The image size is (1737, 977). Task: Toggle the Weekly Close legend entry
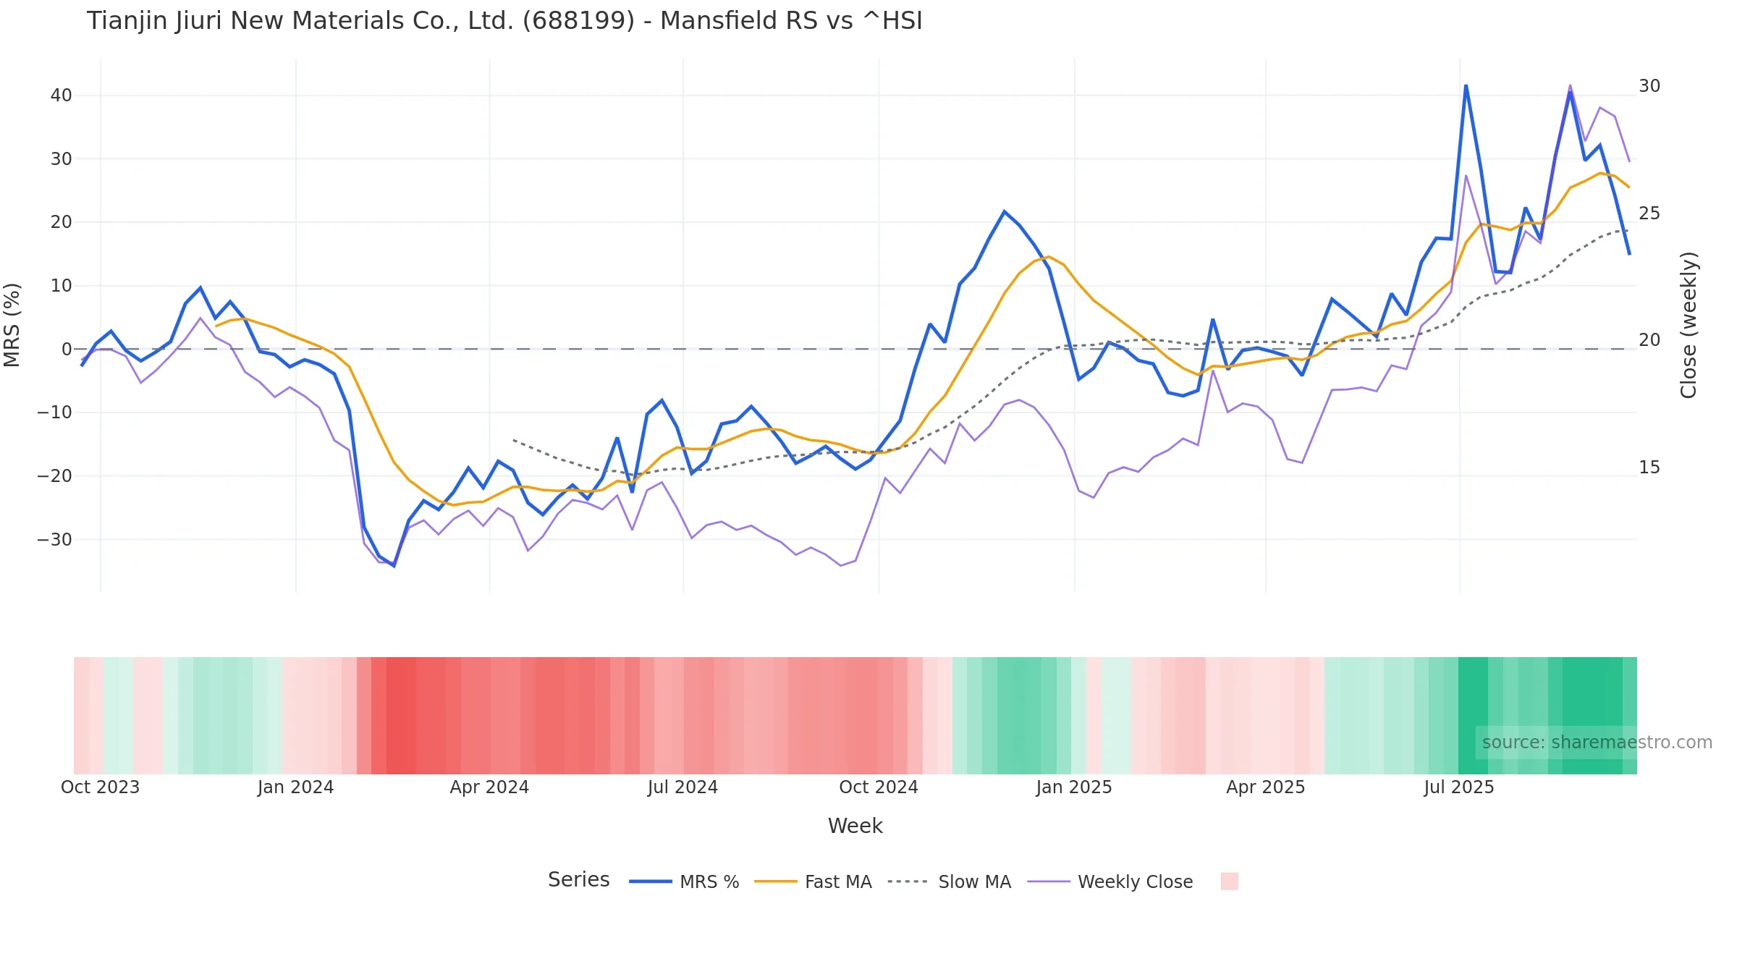[1110, 881]
